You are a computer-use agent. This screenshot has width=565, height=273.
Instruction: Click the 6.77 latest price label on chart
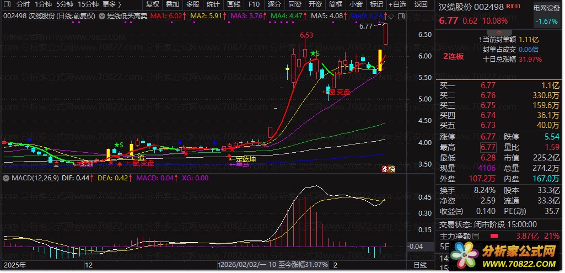click(x=366, y=26)
